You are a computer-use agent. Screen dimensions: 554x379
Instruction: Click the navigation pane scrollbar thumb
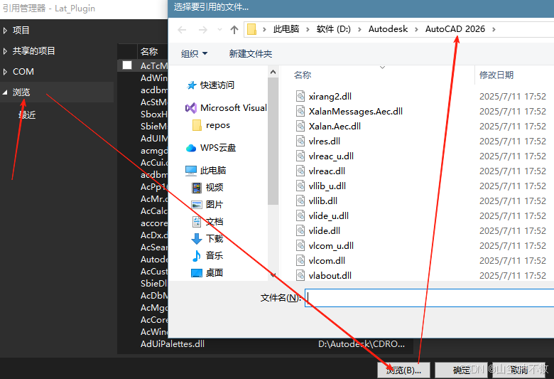pyautogui.click(x=273, y=141)
